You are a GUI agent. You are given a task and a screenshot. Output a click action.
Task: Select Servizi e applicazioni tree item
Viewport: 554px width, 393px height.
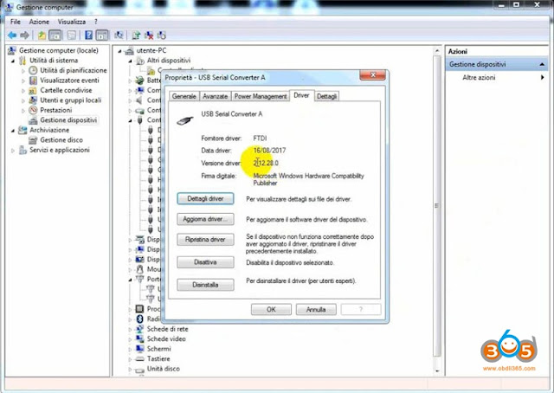(60, 150)
